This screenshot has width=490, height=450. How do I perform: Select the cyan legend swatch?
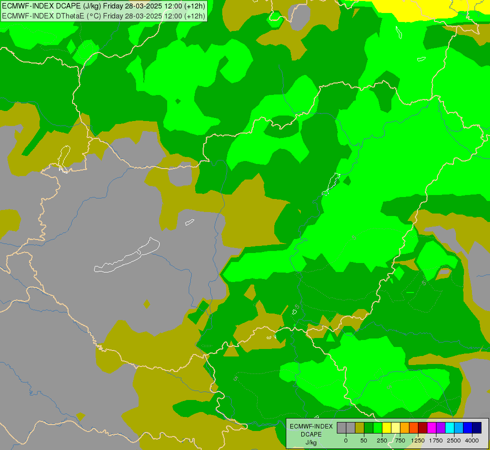pyautogui.click(x=449, y=427)
